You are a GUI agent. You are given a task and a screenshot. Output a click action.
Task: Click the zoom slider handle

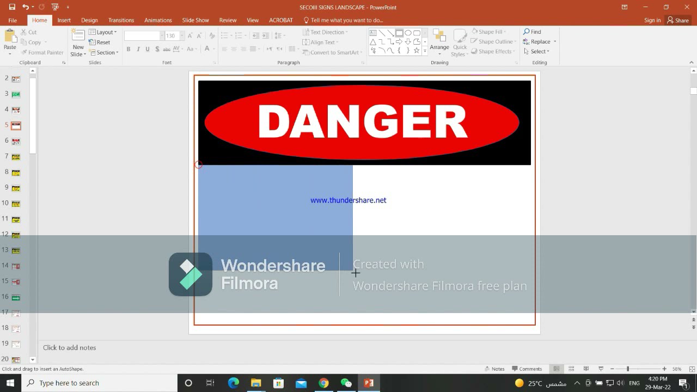click(x=628, y=369)
